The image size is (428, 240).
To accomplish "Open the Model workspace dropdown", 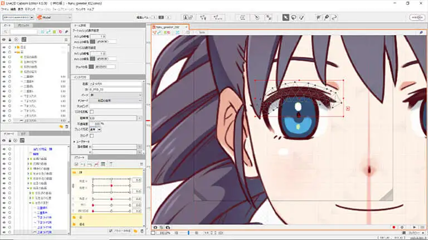I will coord(52,17).
